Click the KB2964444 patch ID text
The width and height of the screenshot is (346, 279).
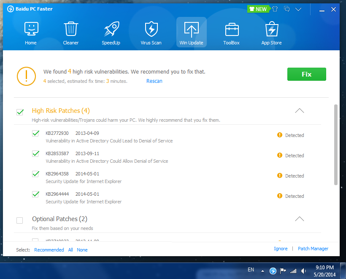pyautogui.click(x=57, y=194)
